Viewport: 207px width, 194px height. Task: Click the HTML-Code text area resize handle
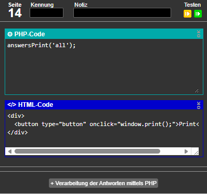click(x=196, y=153)
